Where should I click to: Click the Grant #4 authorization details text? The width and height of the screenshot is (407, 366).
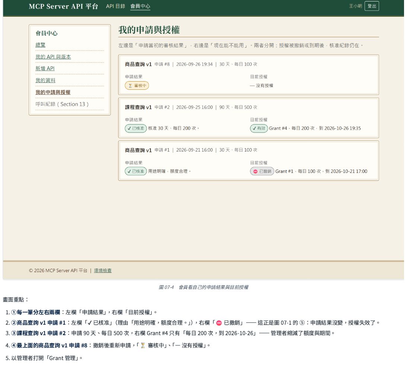[x=315, y=128]
